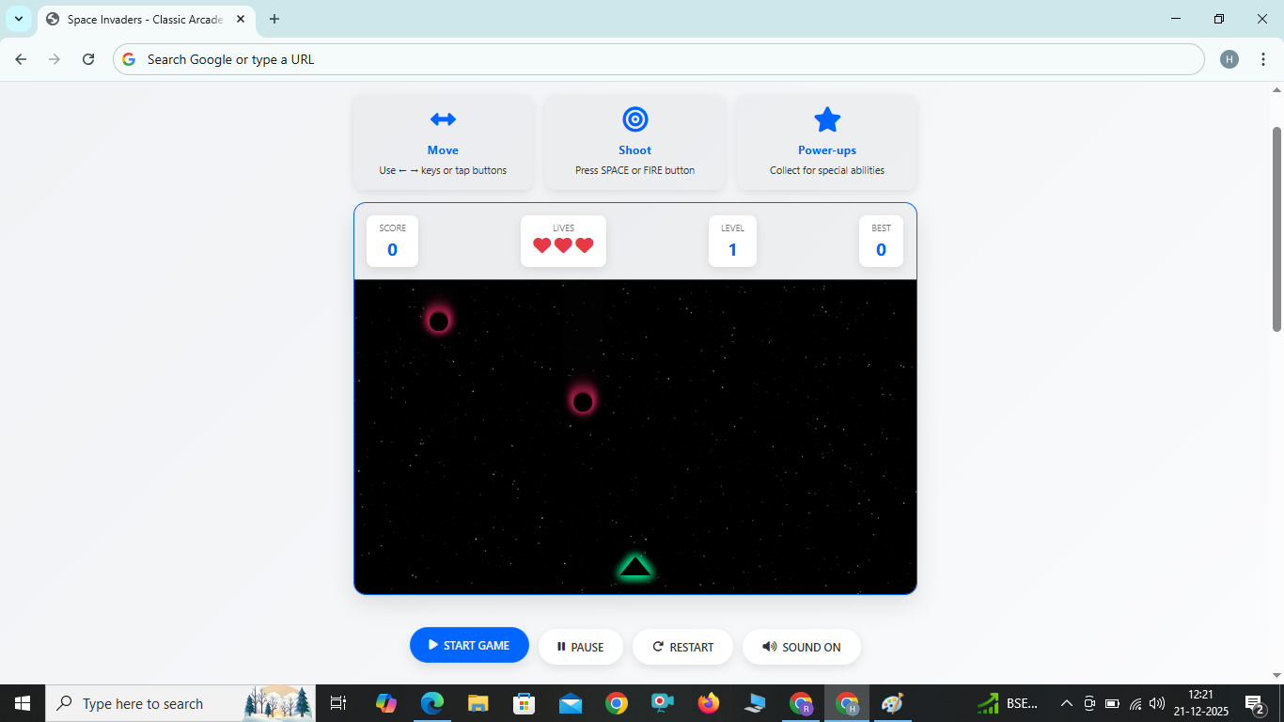
Task: Click the speaker icon beside SOUND ON
Action: point(769,646)
